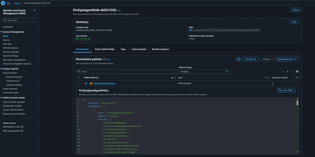Click the IAM breadcrumb link
The width and height of the screenshot is (315, 157).
click(8, 3)
